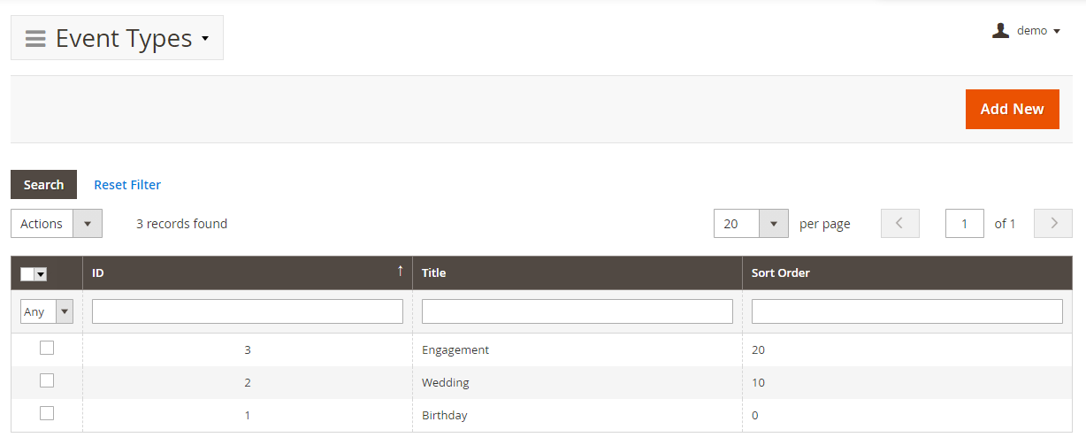This screenshot has width=1086, height=445.
Task: Click the Title filter input field
Action: pyautogui.click(x=577, y=311)
